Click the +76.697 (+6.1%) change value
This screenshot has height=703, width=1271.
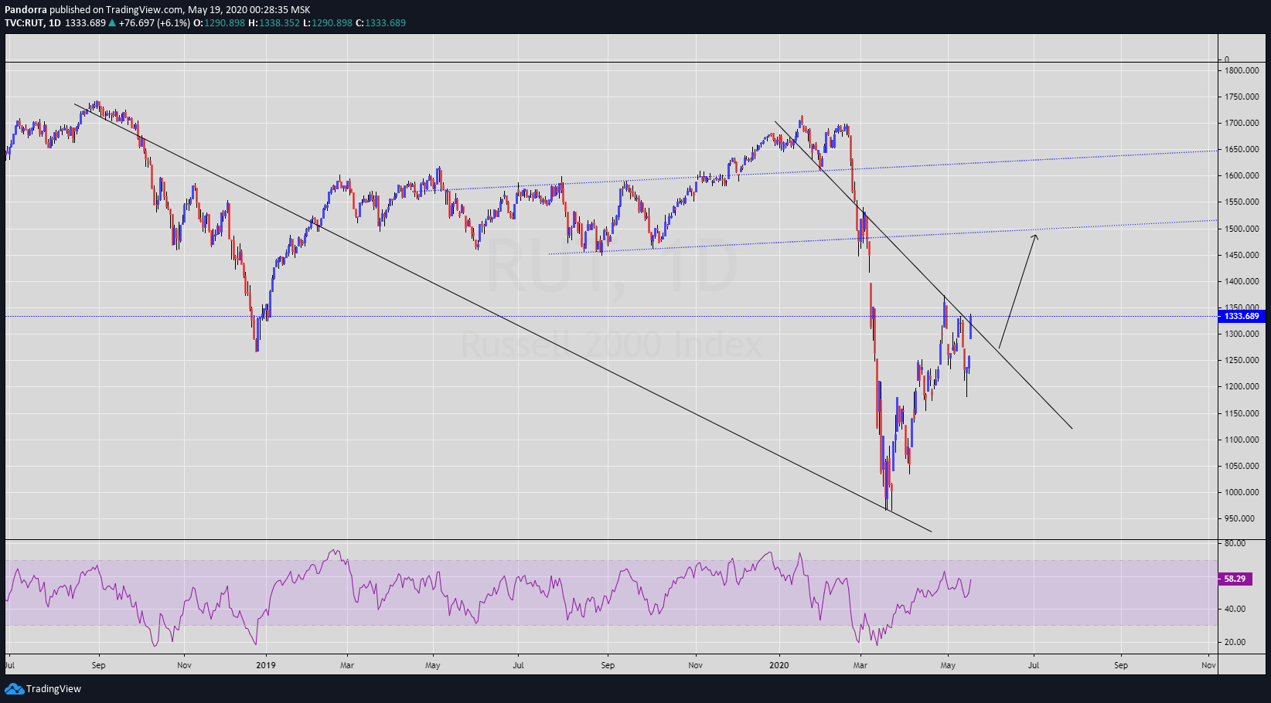[154, 23]
